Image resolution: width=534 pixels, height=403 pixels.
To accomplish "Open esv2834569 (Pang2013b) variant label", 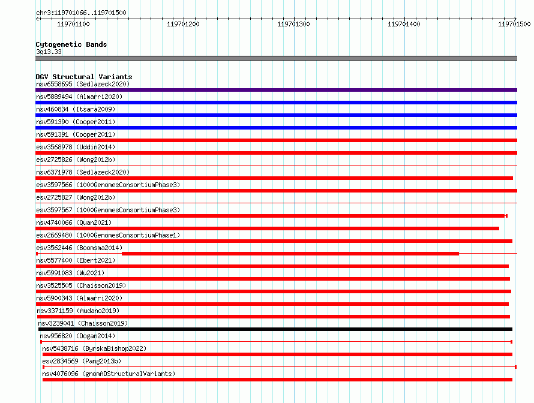I will point(82,361).
